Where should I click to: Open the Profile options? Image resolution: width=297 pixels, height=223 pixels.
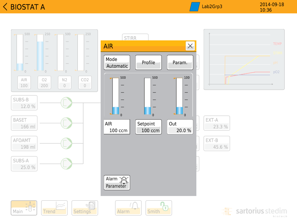pos(148,62)
